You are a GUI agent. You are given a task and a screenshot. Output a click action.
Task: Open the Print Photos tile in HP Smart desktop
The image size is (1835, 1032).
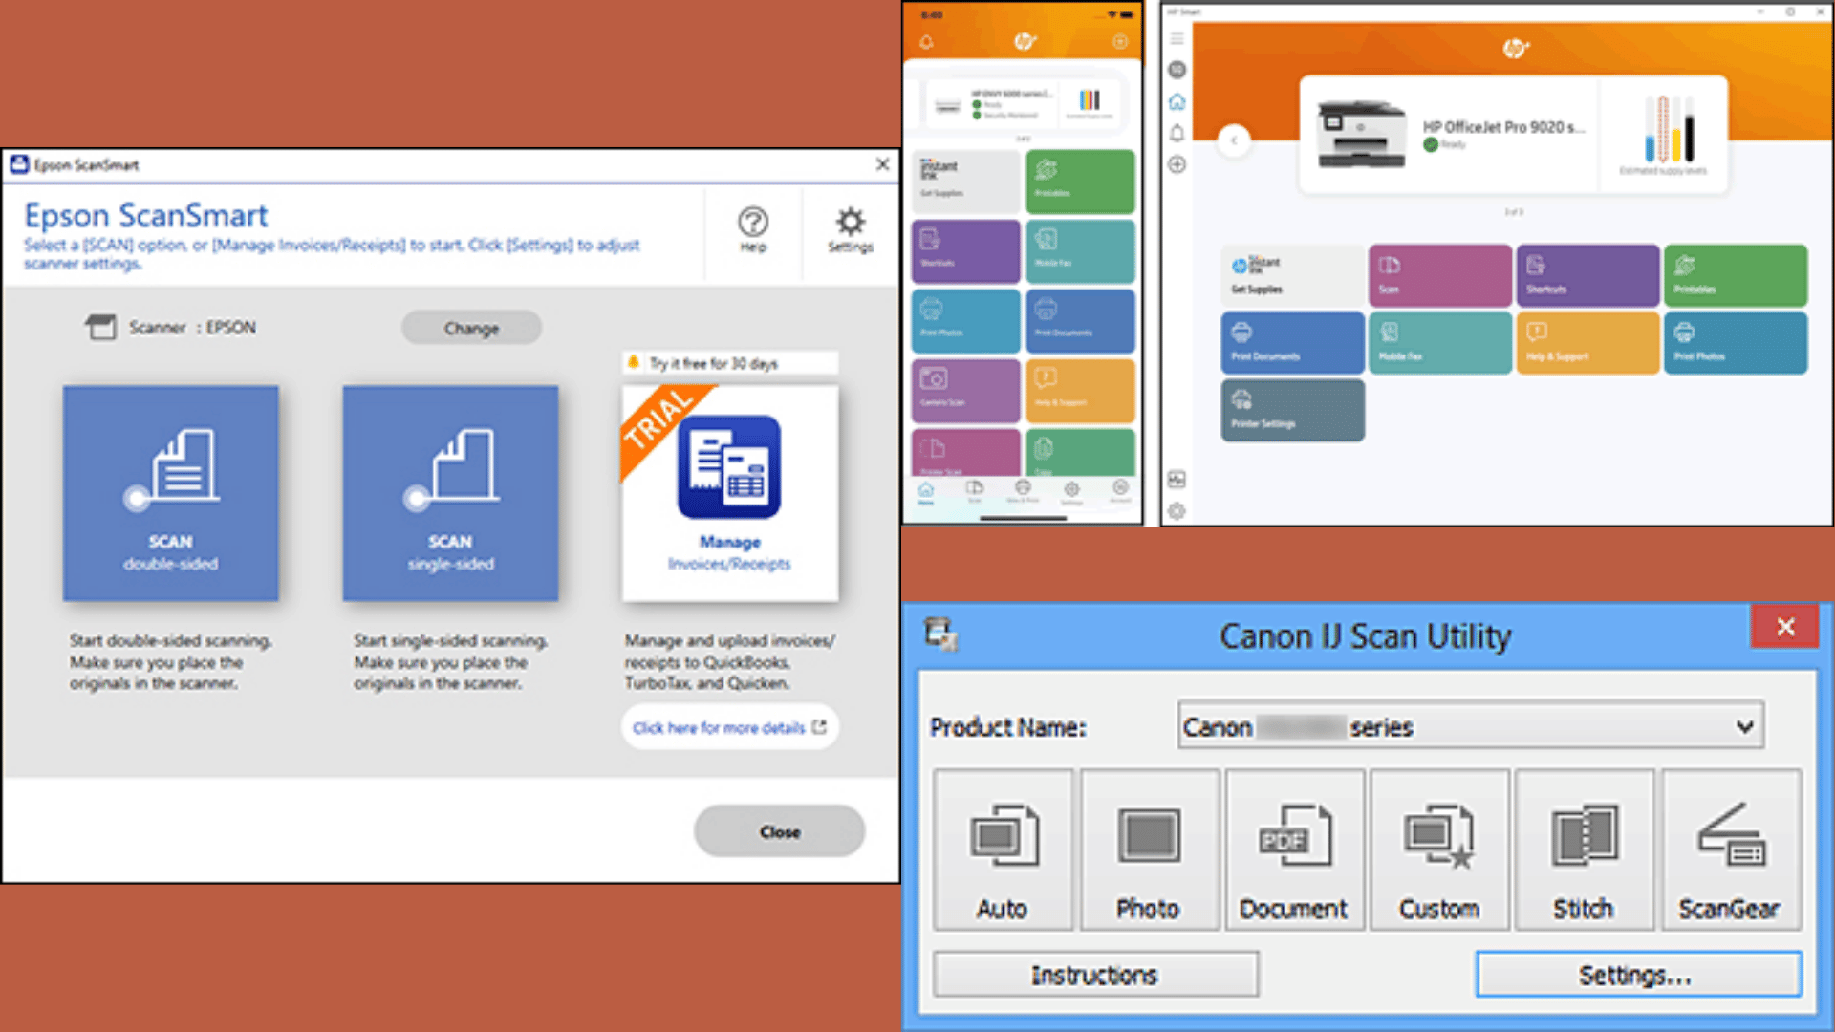click(1736, 342)
